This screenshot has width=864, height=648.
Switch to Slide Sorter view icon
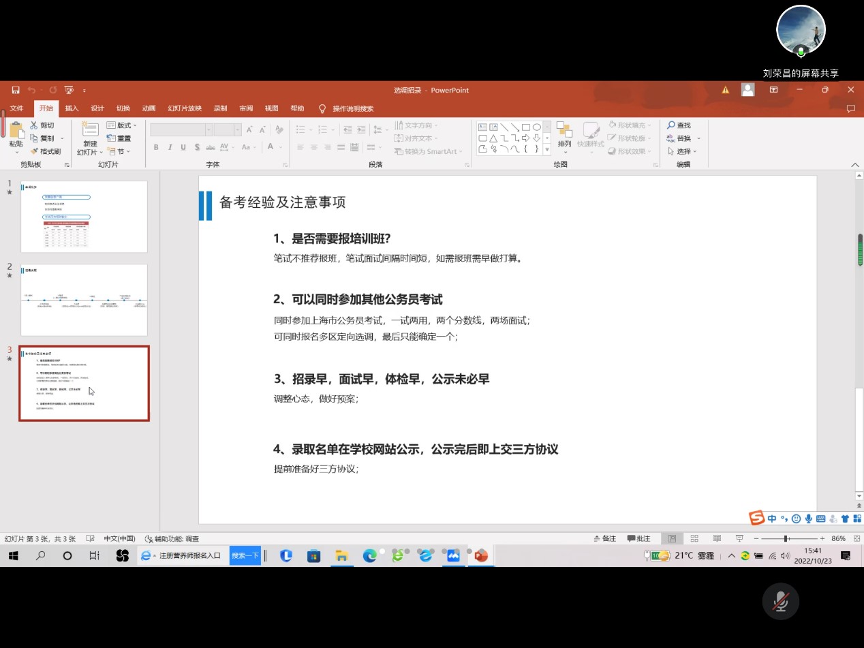[694, 538]
